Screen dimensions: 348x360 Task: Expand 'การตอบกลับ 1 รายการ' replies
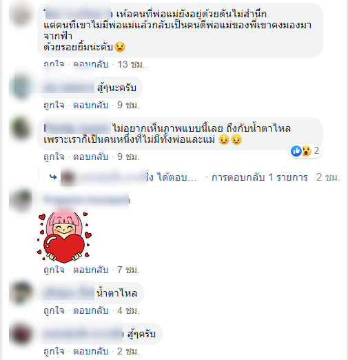click(x=259, y=177)
